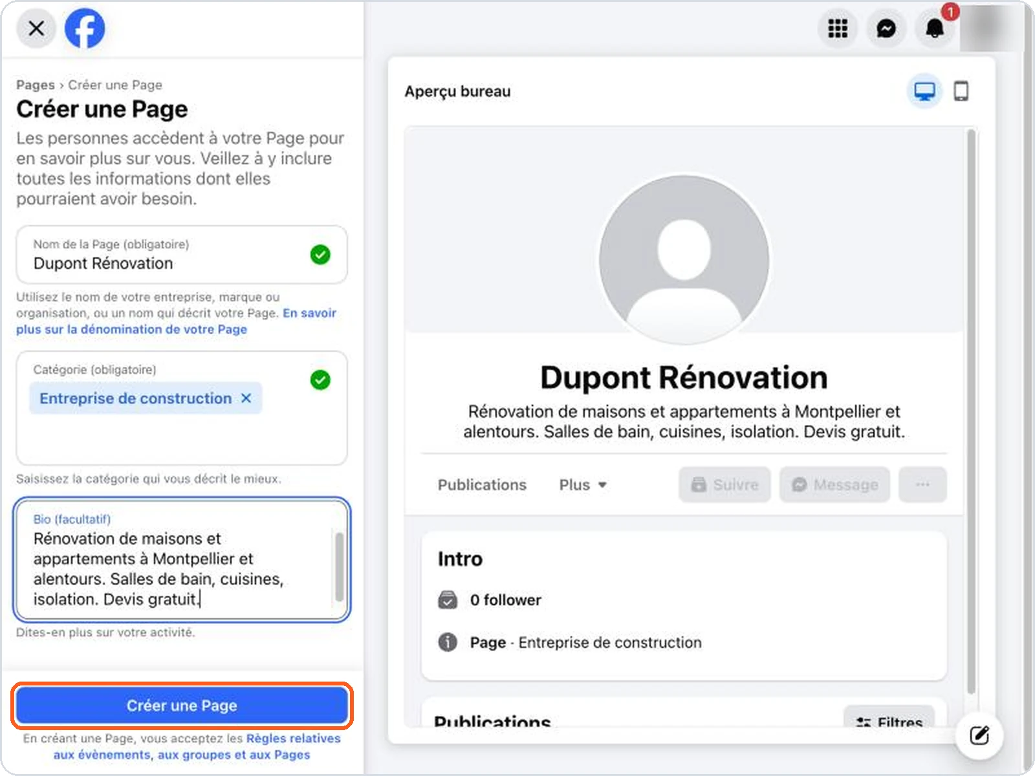Open the Facebook logo home

[x=85, y=28]
